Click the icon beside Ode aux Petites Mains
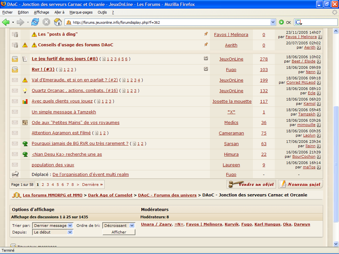 pyautogui.click(x=25, y=122)
